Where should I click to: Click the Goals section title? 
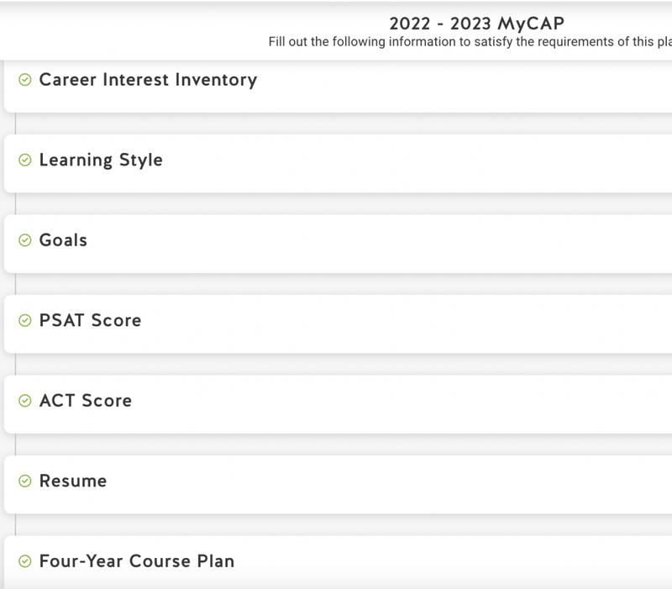click(x=63, y=240)
